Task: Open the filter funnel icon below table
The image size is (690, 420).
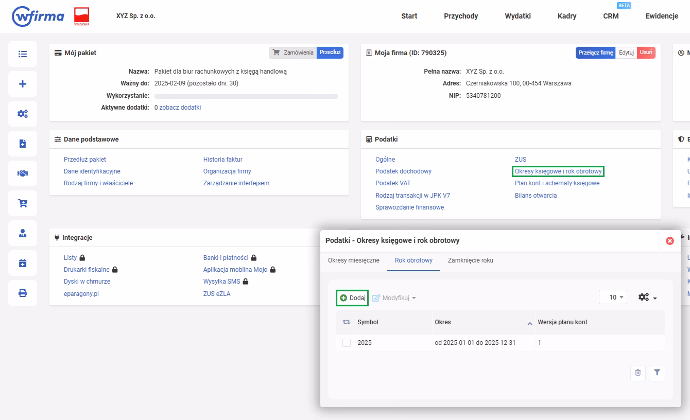Action: click(657, 373)
